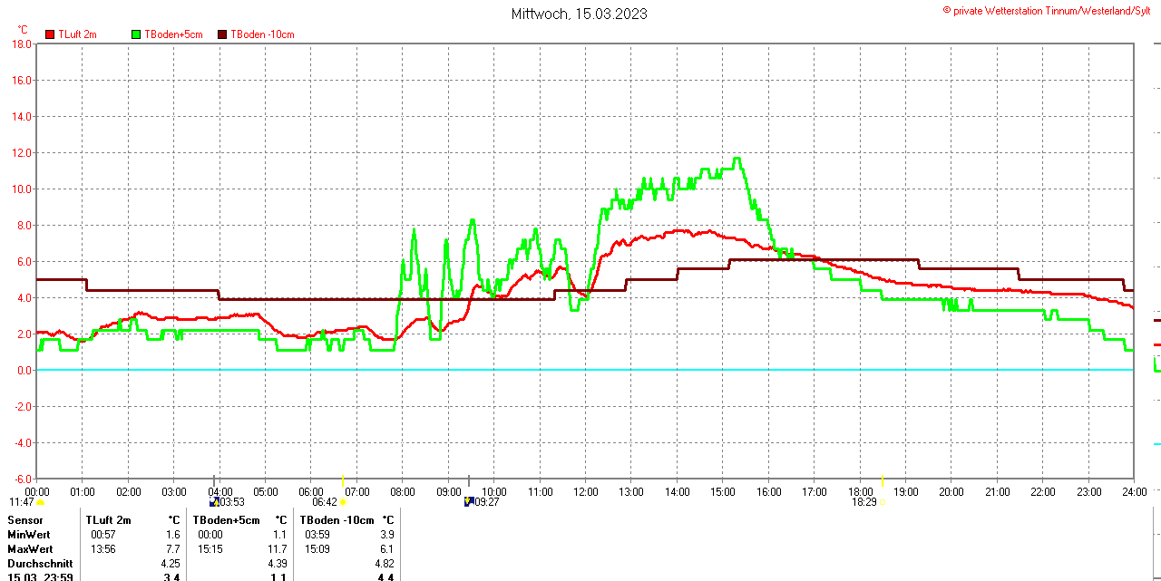Image resolution: width=1161 pixels, height=581 pixels.
Task: Click the sun icon next to 11:47
Action: [41, 502]
